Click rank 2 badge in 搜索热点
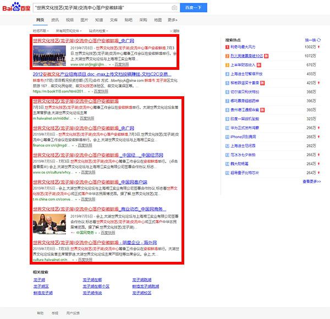The image size is (330, 319). (x=227, y=56)
